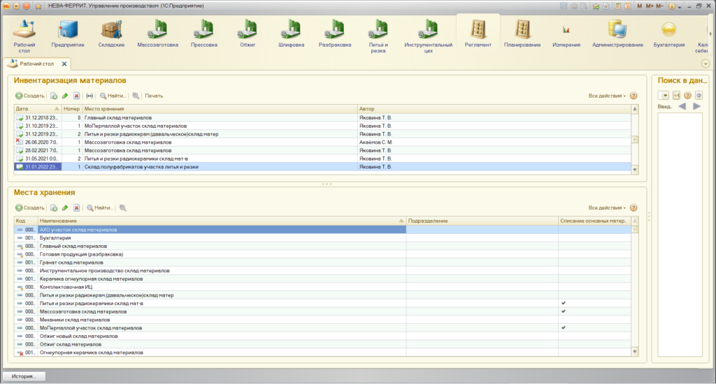Screen dimensions: 716x384
Task: Open the round dropdown at tab bar end
Action: pyautogui.click(x=706, y=64)
